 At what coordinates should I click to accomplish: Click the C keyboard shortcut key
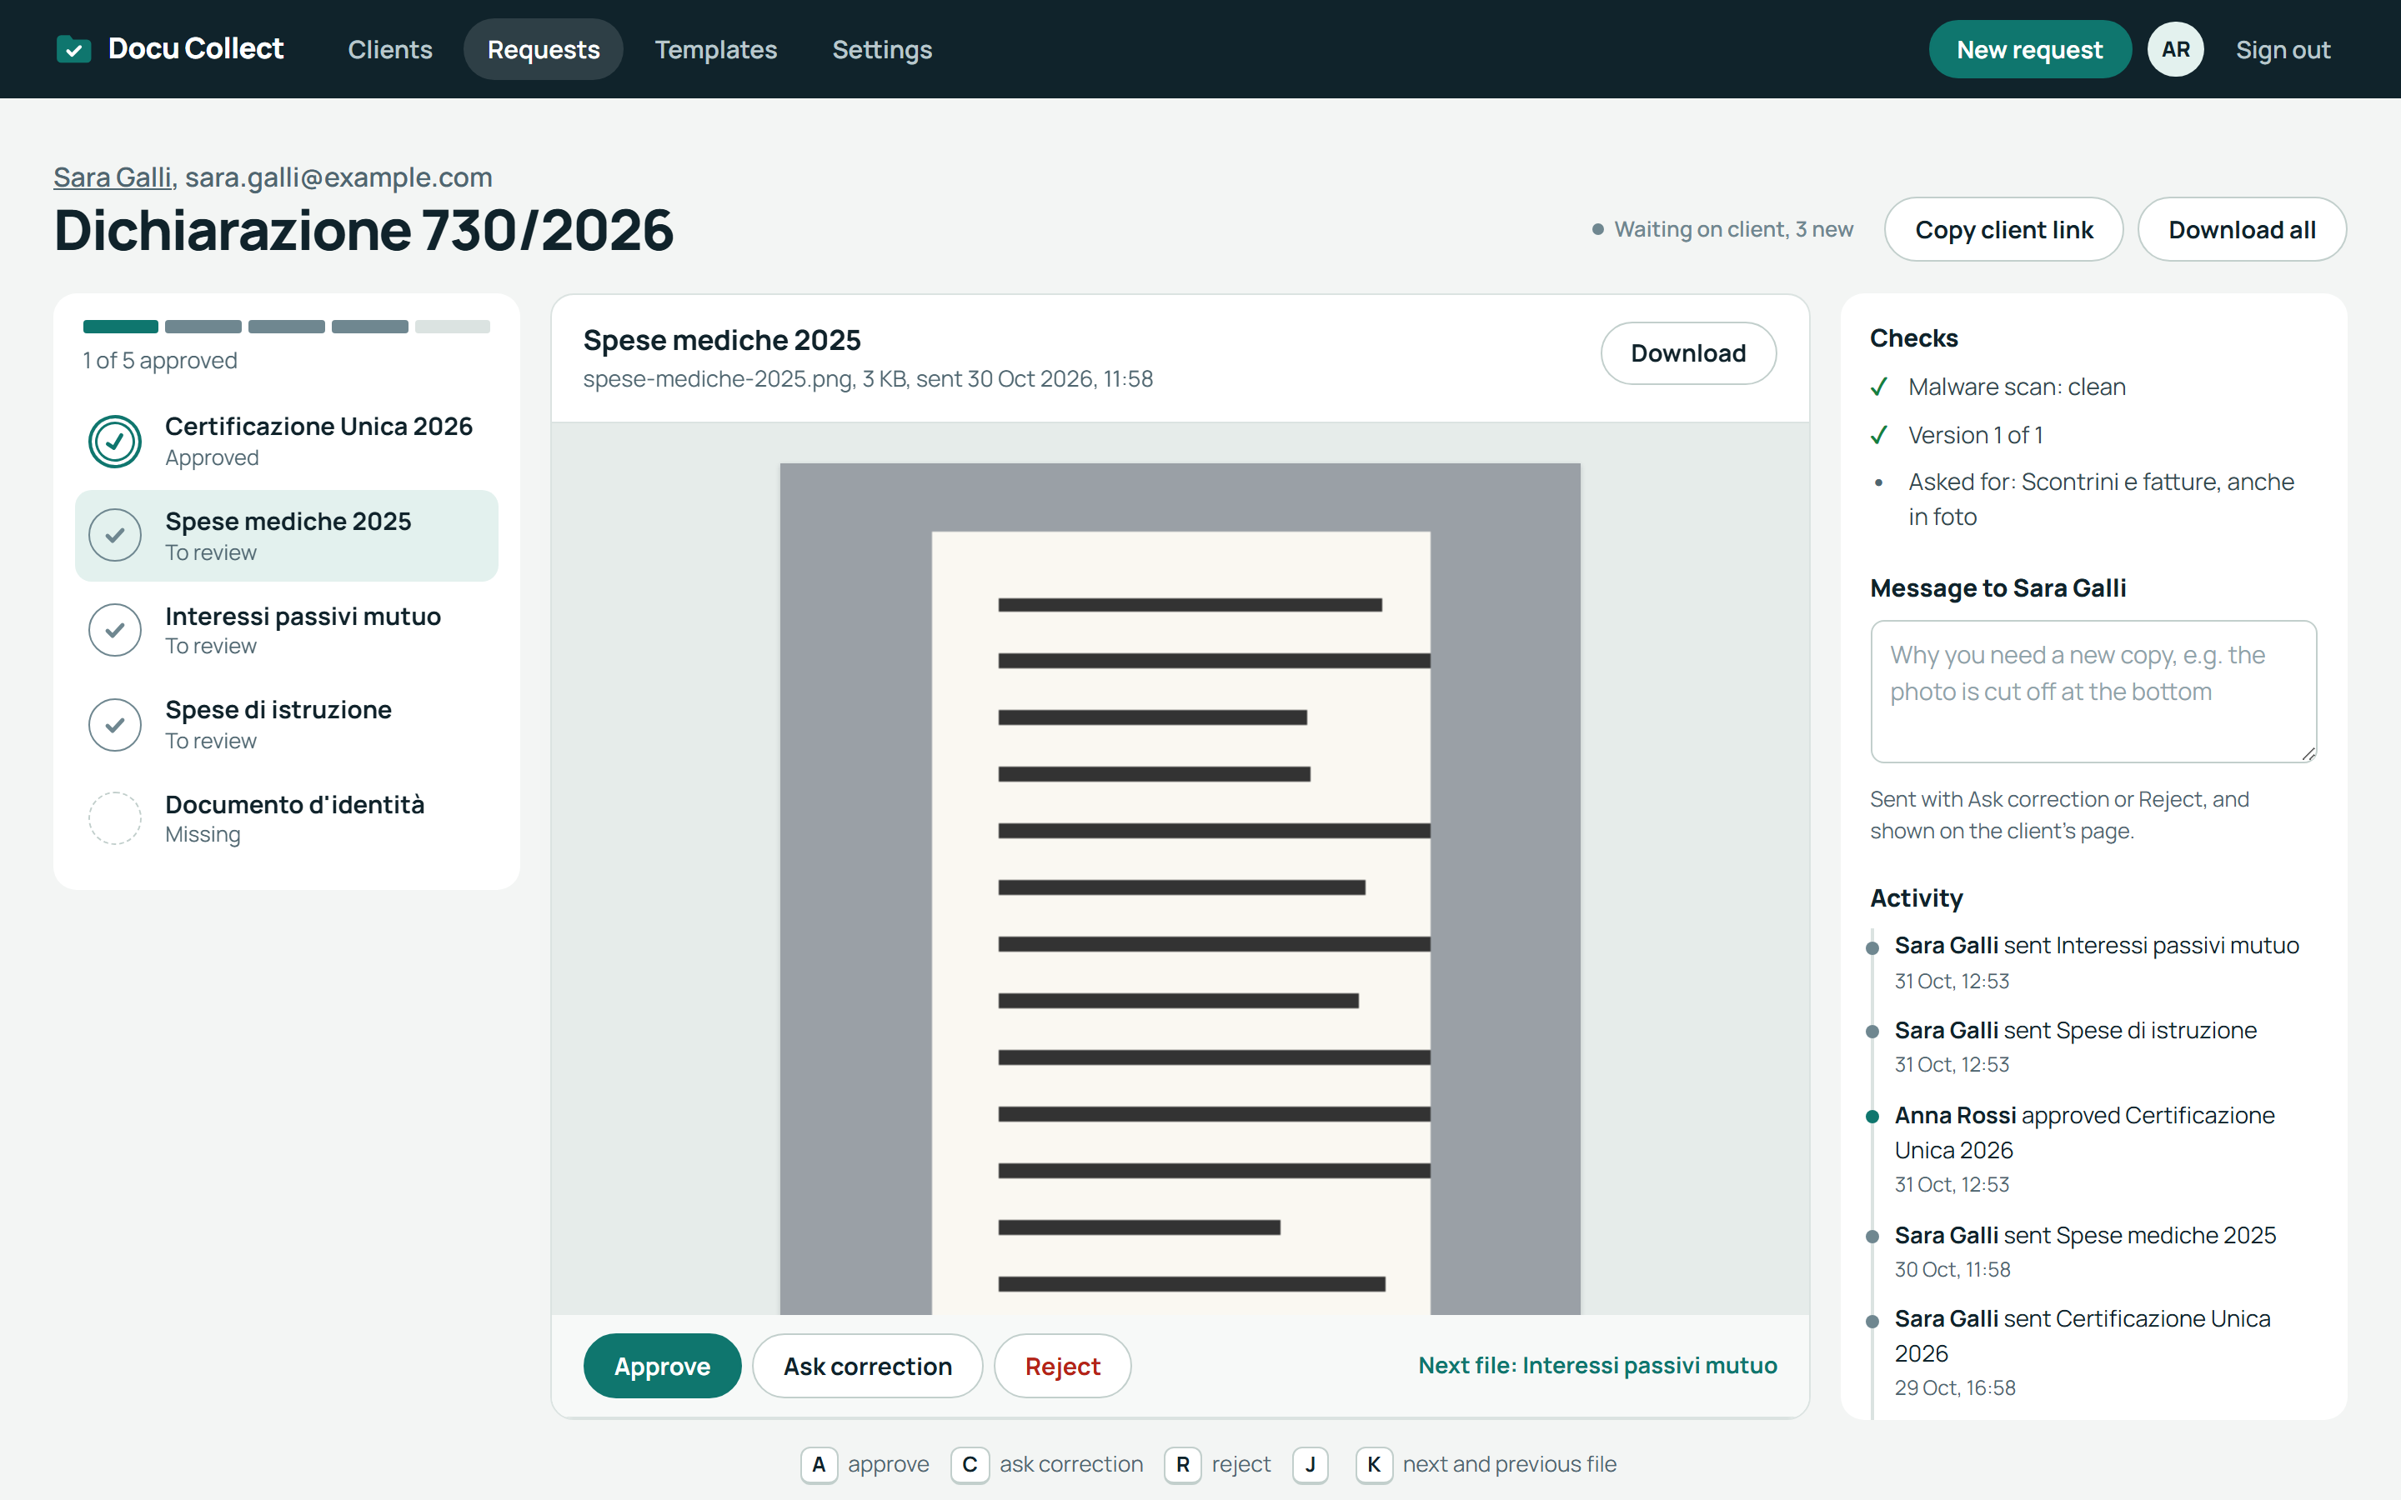pyautogui.click(x=970, y=1464)
